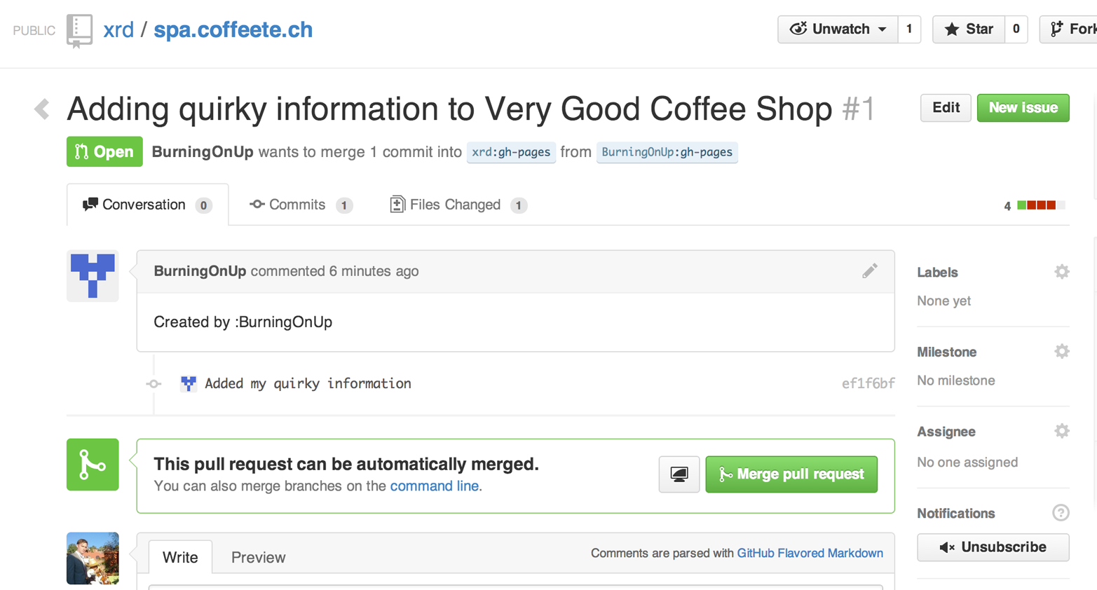1097x590 pixels.
Task: Click the repository book icon
Action: point(79,30)
